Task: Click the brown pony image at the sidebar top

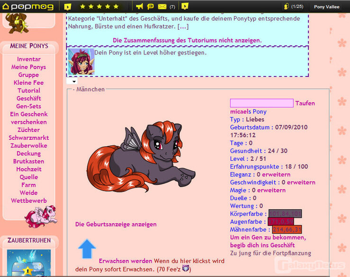Action: pyautogui.click(x=17, y=23)
